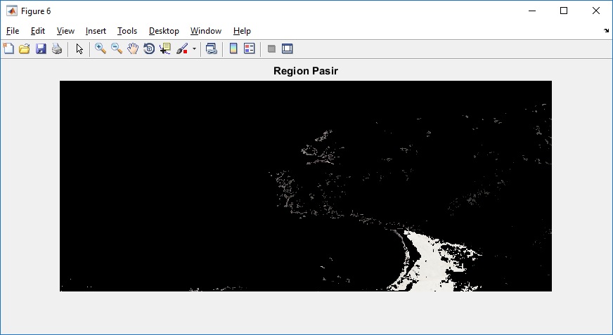Select the Zoom Out magnifier tool
Image resolution: width=613 pixels, height=335 pixels.
117,49
